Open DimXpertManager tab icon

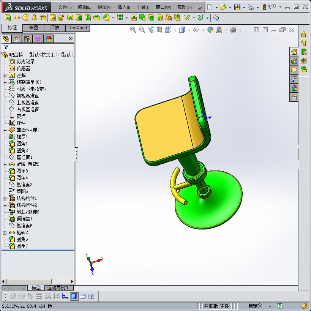tap(38, 38)
